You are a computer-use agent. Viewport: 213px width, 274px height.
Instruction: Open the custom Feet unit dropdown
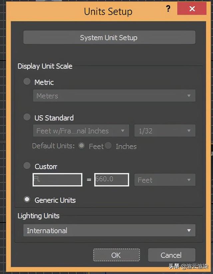[x=164, y=180]
